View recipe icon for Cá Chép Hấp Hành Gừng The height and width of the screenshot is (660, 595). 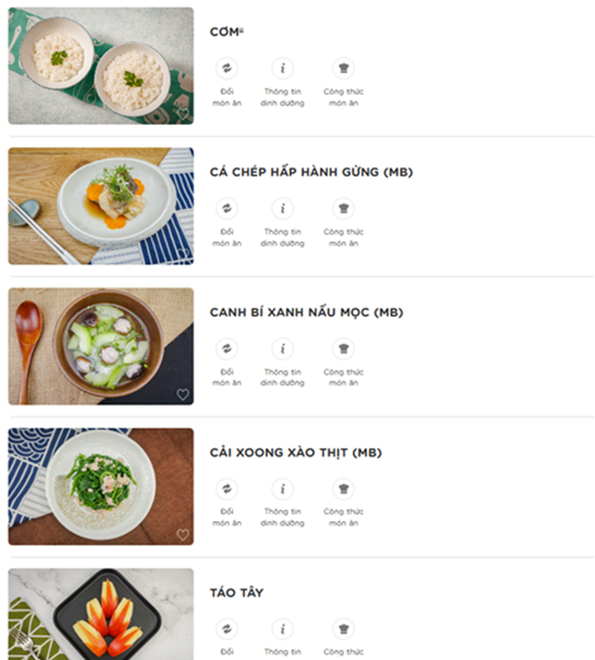[343, 208]
